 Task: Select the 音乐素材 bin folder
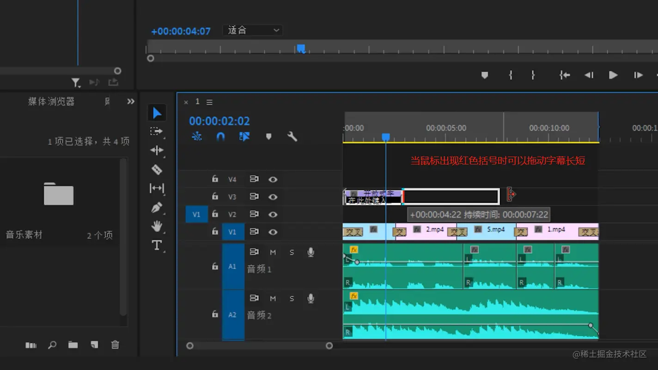[x=58, y=193]
